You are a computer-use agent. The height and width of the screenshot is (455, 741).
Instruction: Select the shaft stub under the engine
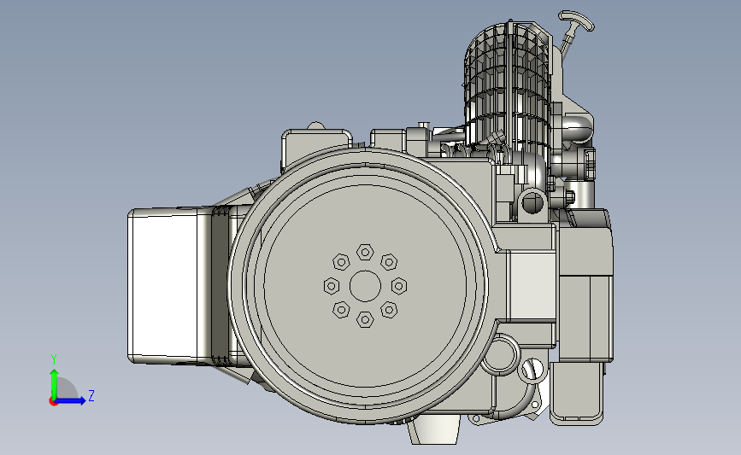pos(433,430)
